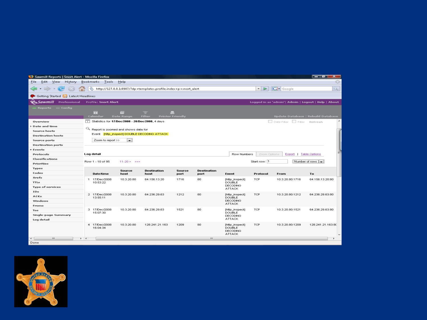Click the calendar icon beside Statistics dates
Image resolution: width=427 pixels, height=320 pixels.
[x=88, y=121]
